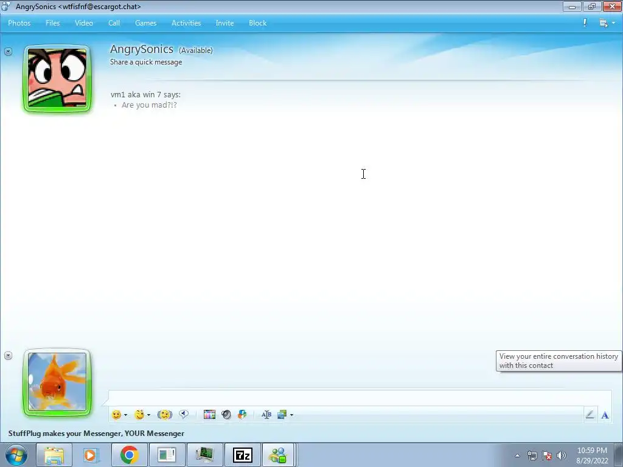623x467 pixels.
Task: Open Windows Explorer from taskbar
Action: coord(54,455)
